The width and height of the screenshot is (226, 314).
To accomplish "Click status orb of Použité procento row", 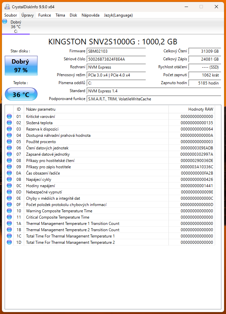I will coord(9,141).
